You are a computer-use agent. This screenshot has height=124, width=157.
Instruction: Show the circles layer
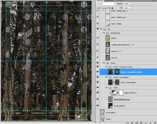coord(98,119)
